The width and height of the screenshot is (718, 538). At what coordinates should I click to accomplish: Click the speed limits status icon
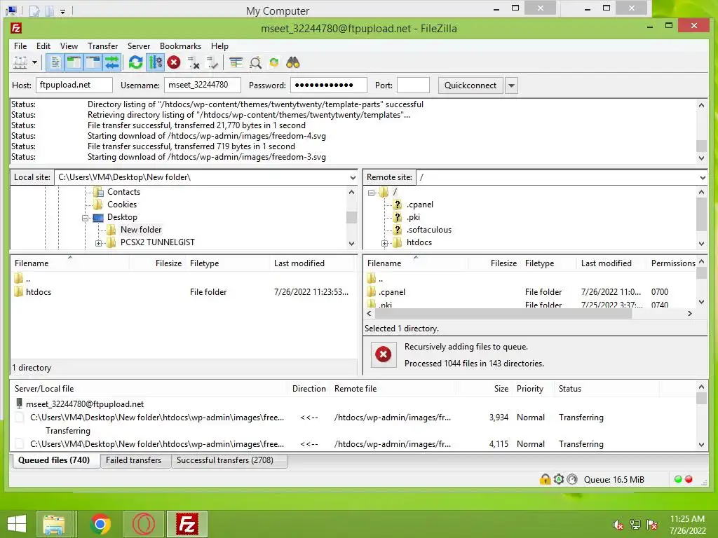(x=572, y=479)
